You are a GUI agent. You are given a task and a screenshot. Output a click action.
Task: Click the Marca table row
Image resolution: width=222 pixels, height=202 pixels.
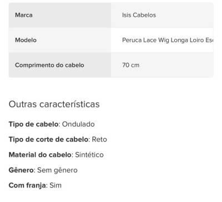pyautogui.click(x=111, y=15)
